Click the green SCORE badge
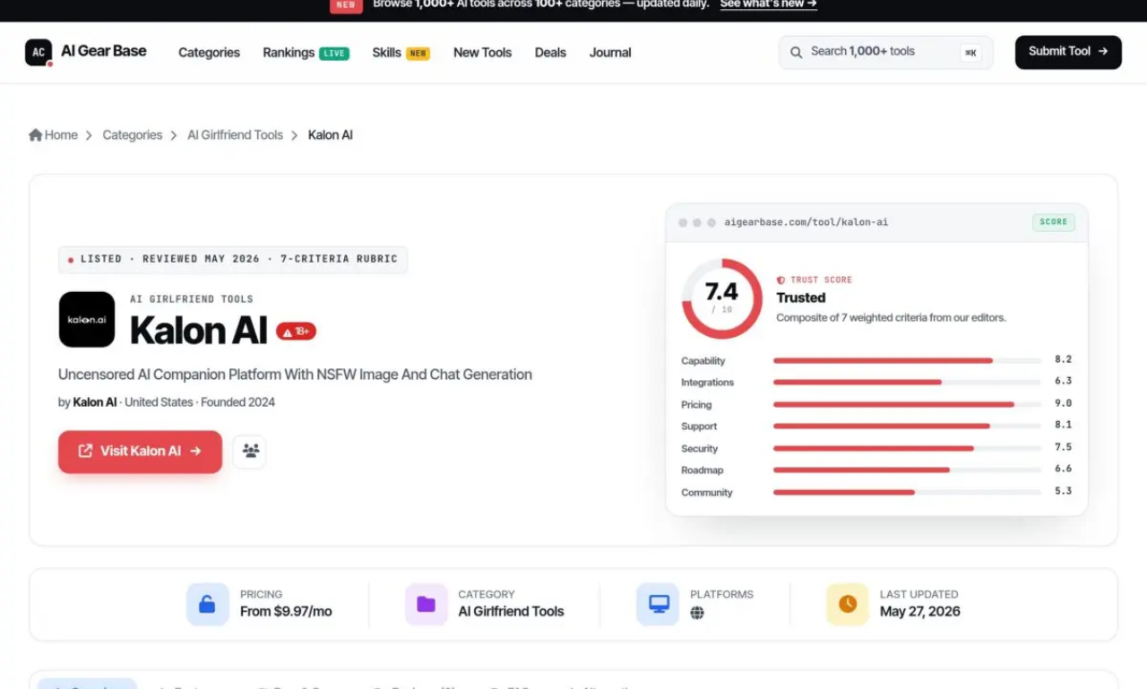Screen dimensions: 1147x689 click(1054, 222)
